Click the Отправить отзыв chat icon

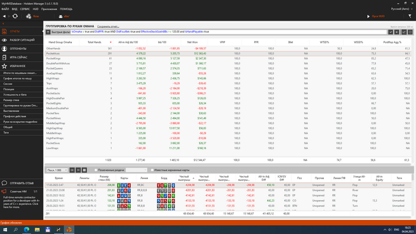[4, 183]
